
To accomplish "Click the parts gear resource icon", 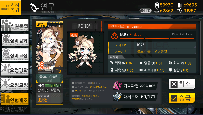I will pos(180,10).
